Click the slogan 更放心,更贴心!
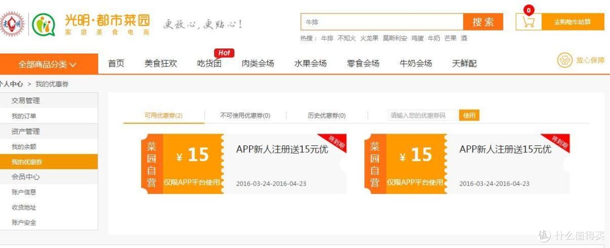 (203, 24)
